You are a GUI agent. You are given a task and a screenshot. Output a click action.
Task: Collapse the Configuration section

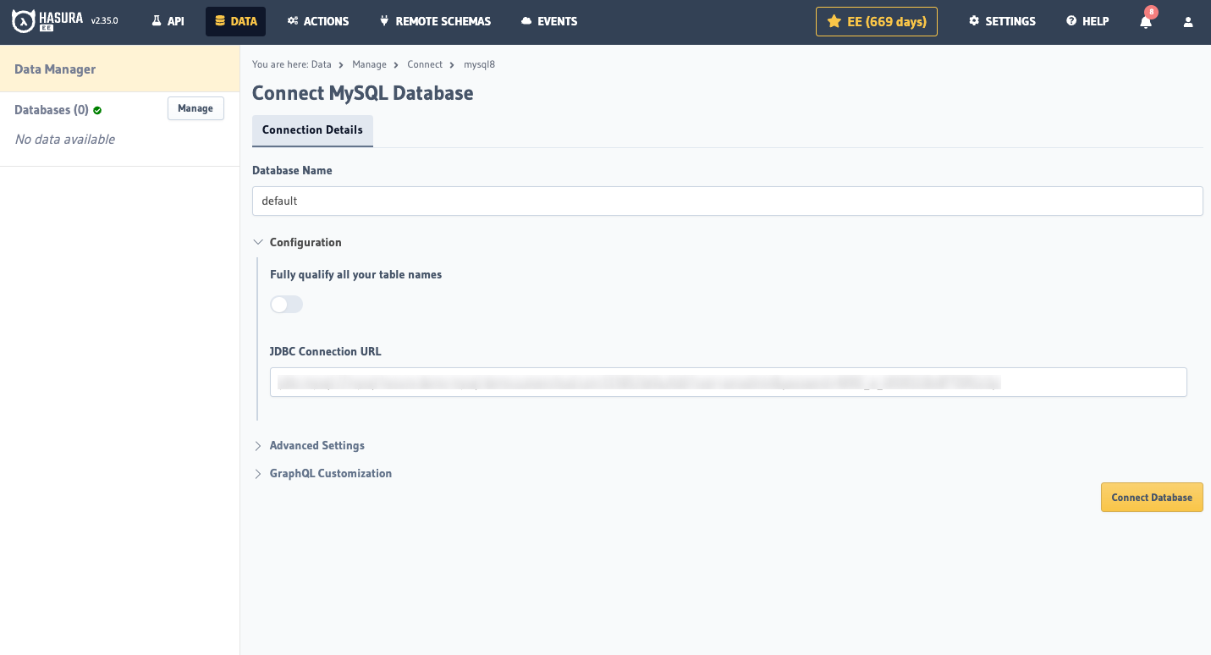pyautogui.click(x=297, y=242)
